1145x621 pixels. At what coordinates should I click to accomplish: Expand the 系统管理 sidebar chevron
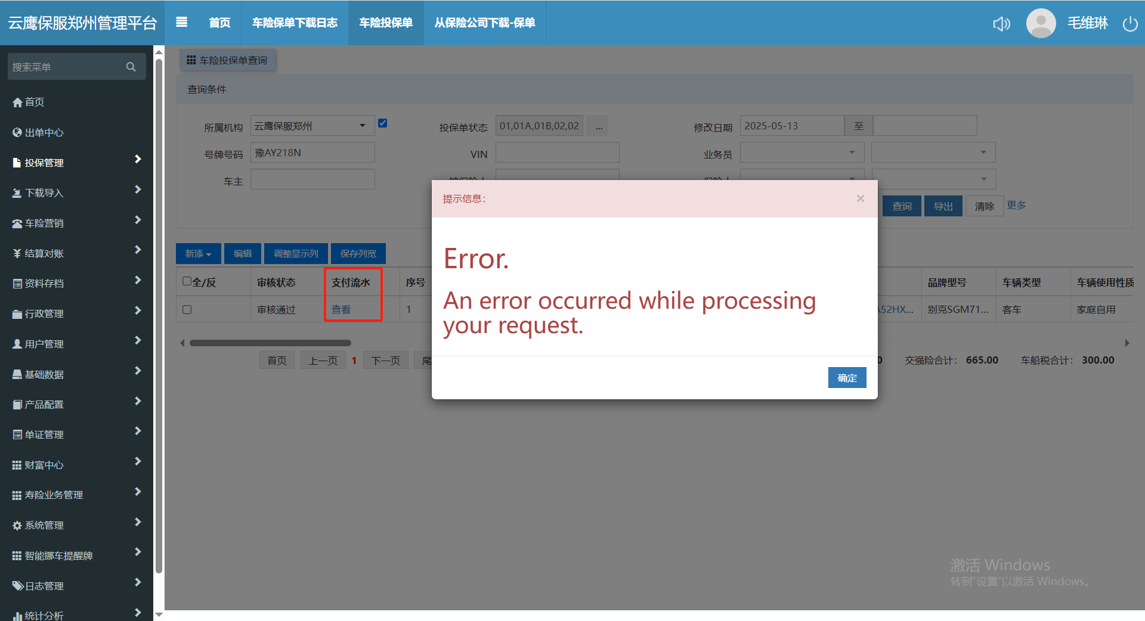pyautogui.click(x=138, y=522)
